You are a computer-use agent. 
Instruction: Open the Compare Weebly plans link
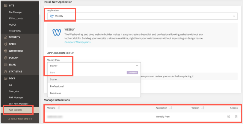78,42
